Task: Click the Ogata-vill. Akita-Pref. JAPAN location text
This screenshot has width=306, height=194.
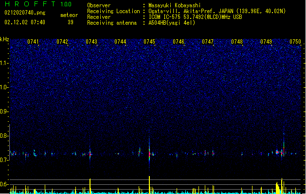Action: [x=217, y=11]
